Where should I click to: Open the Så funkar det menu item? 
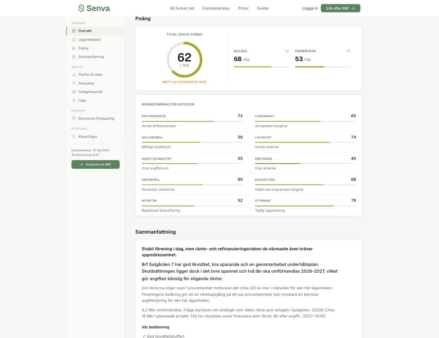[182, 8]
